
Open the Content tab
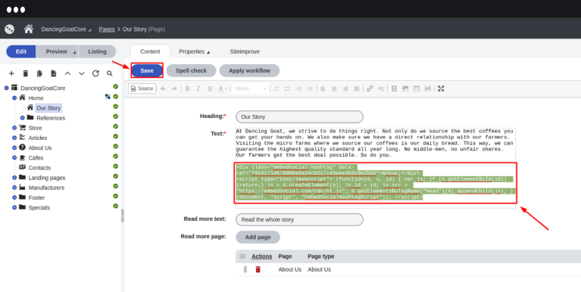150,51
